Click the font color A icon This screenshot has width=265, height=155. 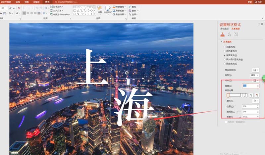(17, 13)
